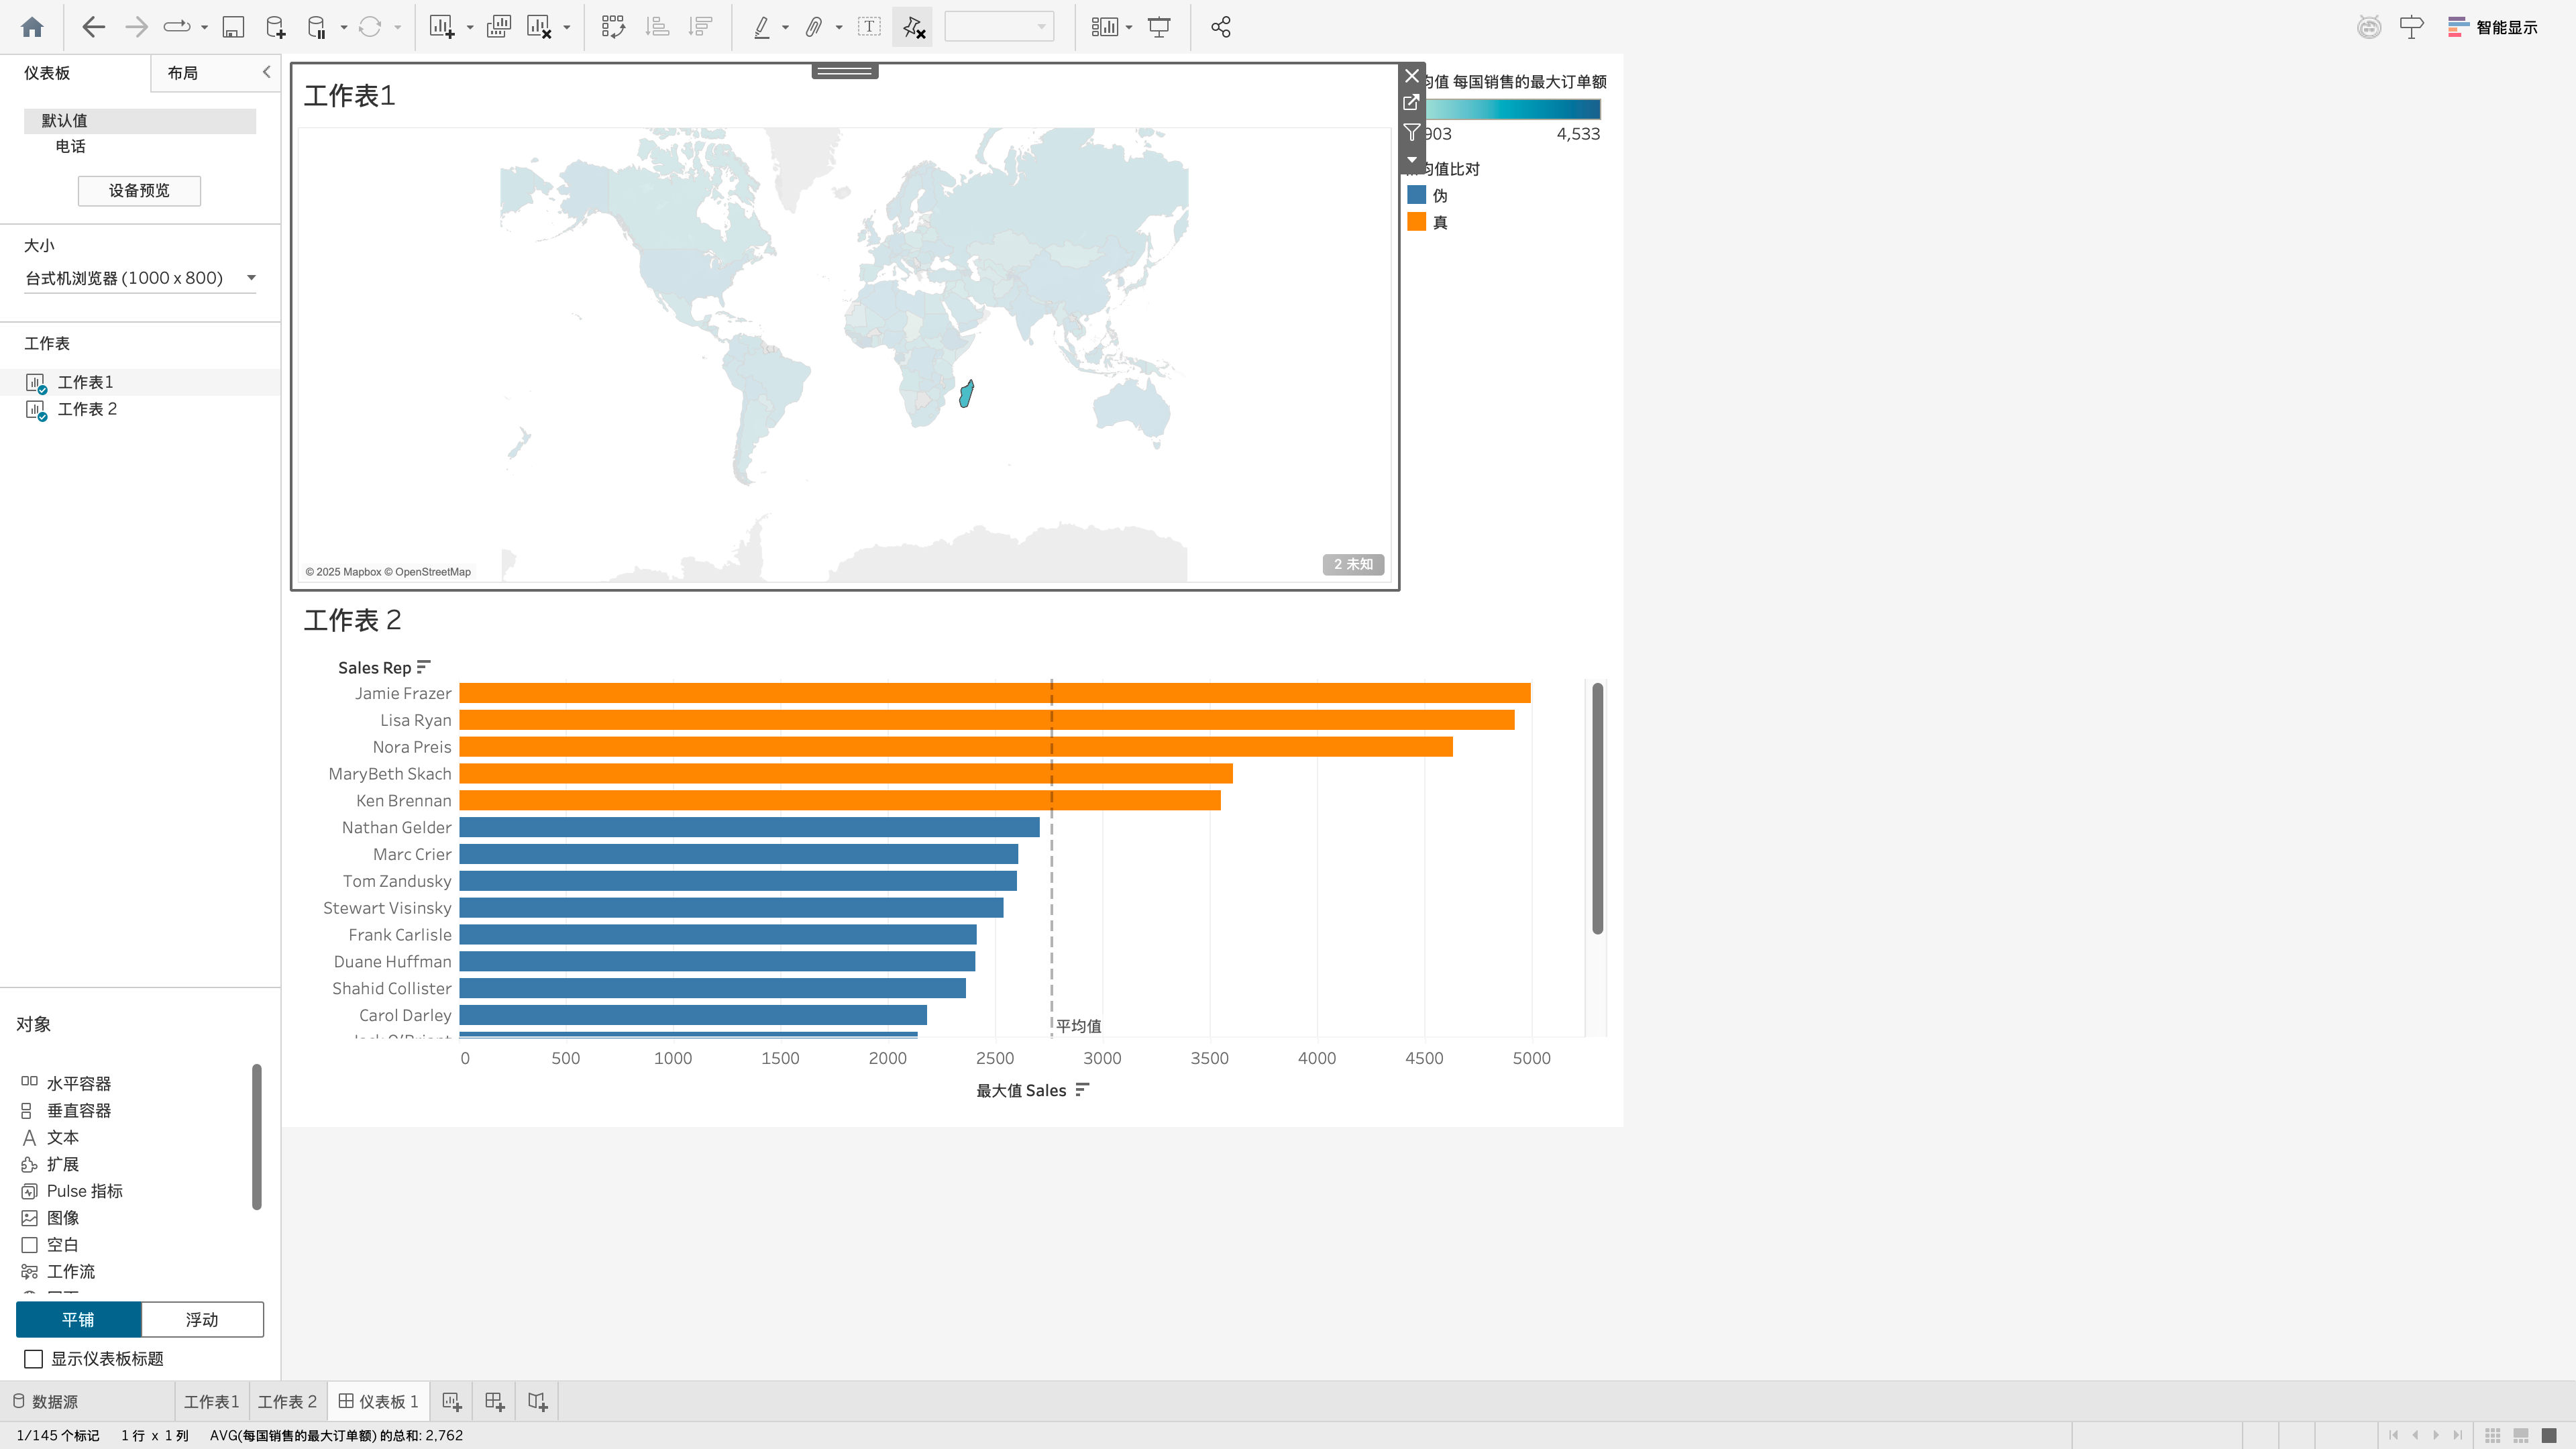The width and height of the screenshot is (2576, 1449).
Task: Collapse the left side panel chevron
Action: point(266,72)
